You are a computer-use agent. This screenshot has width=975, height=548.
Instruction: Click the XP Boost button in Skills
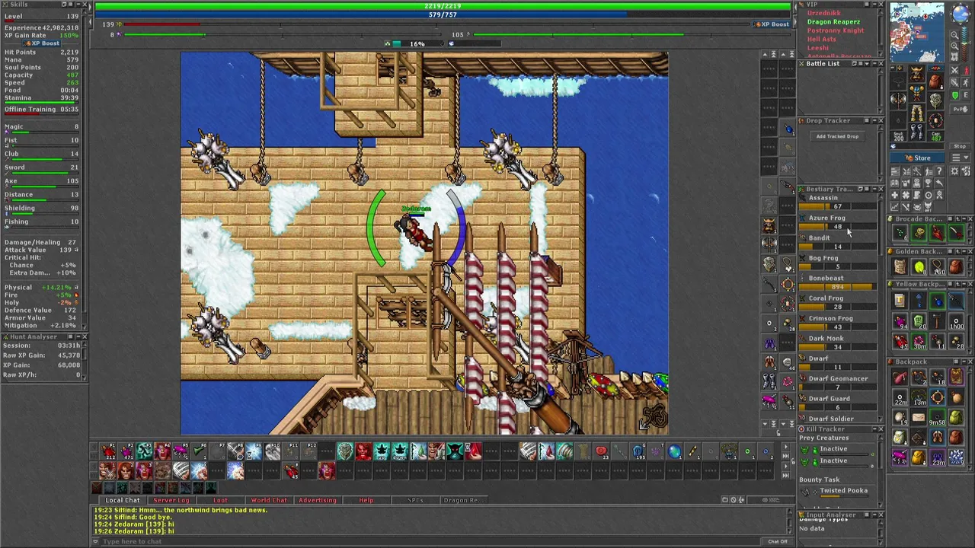pos(42,43)
